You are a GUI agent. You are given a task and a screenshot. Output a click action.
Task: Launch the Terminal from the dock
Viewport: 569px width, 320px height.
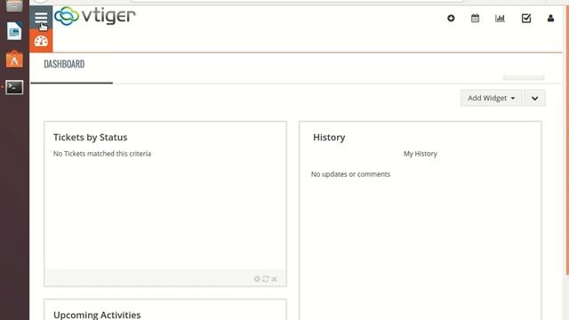pos(14,87)
